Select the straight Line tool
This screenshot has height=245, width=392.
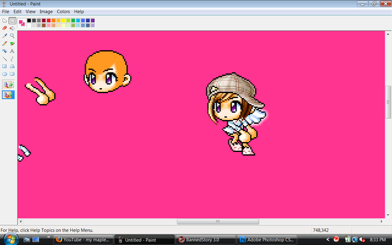(4, 59)
